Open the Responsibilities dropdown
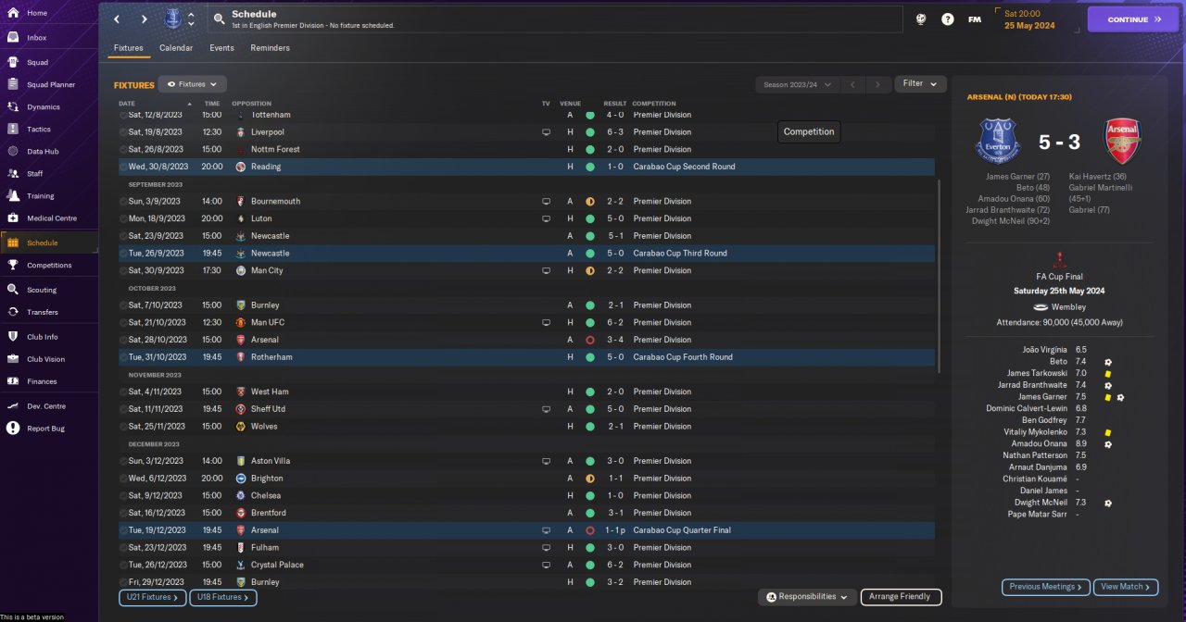This screenshot has width=1186, height=622. (x=807, y=597)
